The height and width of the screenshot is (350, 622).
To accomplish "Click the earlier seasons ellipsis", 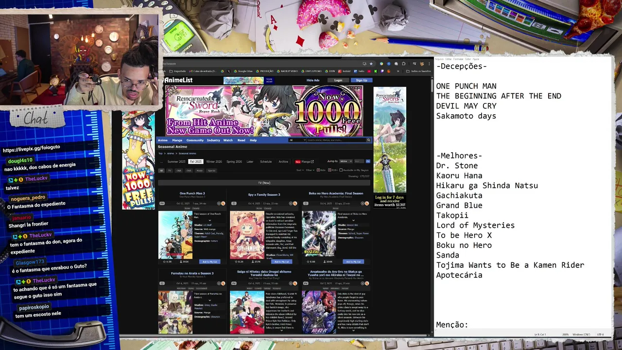I will (x=161, y=162).
